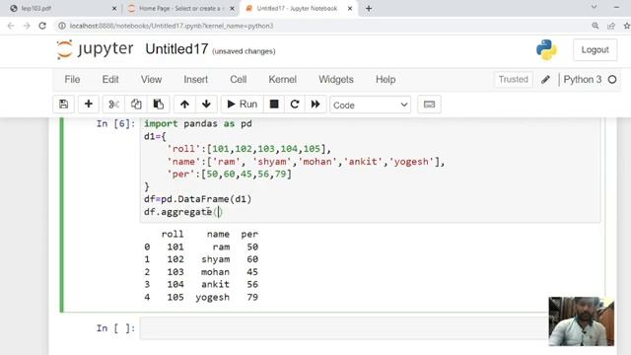Switch to the Home Page browser tab
Viewport: 631px width, 355px height.
click(x=180, y=8)
